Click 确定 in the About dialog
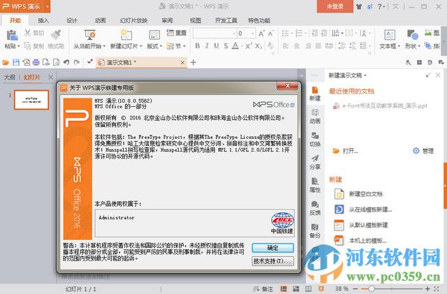Image resolution: width=447 pixels, height=294 pixels. coord(272,248)
